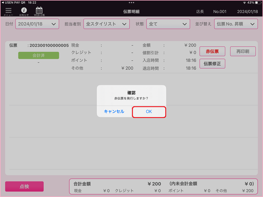Viewport: 263px width, 197px height.
Task: Tap the battery indicator icon
Action: [258, 2]
